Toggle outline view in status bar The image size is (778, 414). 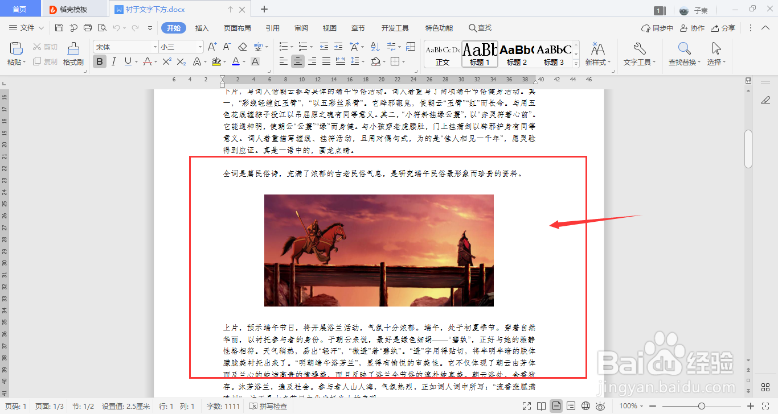tap(571, 406)
